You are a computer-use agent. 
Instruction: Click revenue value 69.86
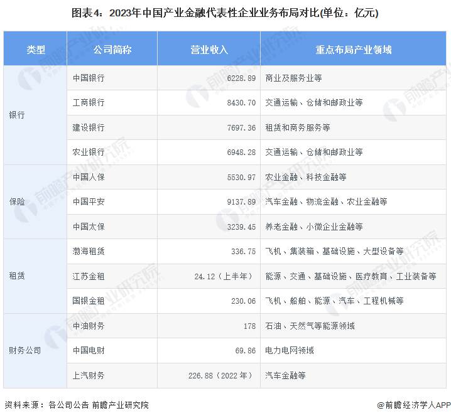point(246,351)
